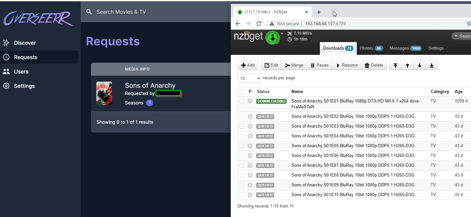Move selected item to bottom
This screenshot has height=217, width=471.
pyautogui.click(x=432, y=65)
